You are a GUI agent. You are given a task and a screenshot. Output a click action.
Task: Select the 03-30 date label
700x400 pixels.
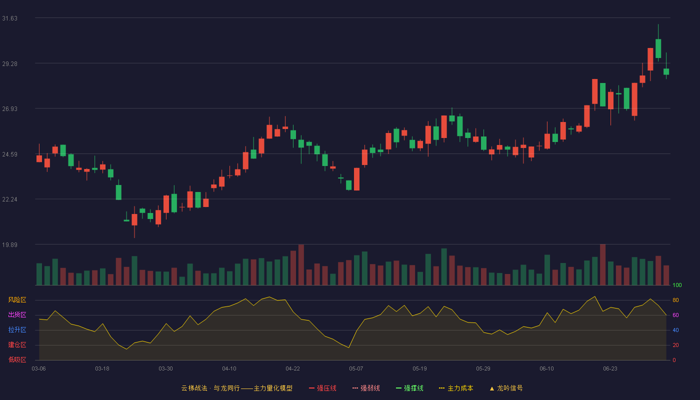click(165, 368)
